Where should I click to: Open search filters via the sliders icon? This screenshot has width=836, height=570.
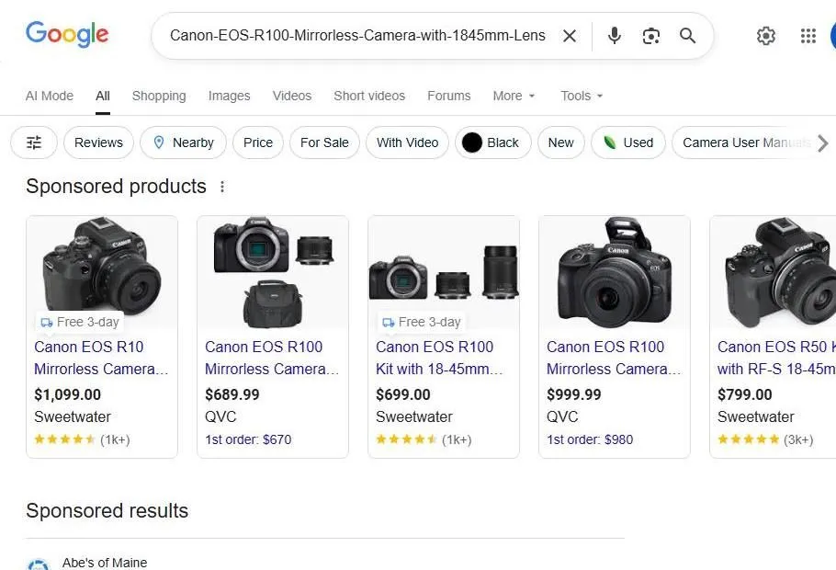33,142
